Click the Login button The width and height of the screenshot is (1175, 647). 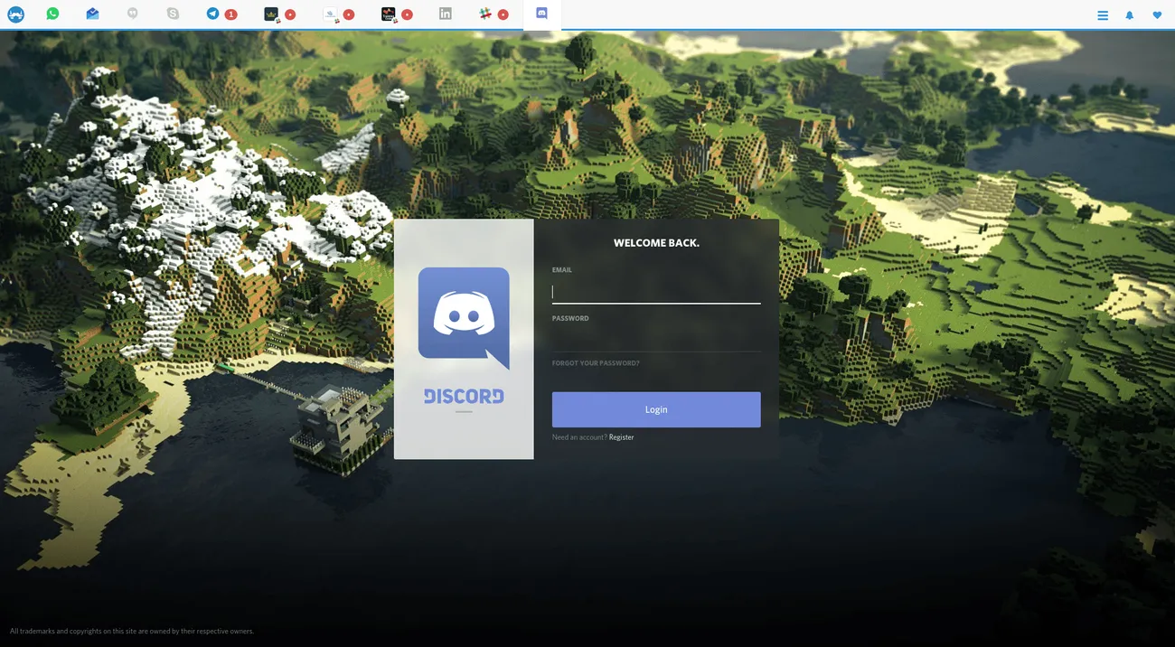(x=656, y=409)
